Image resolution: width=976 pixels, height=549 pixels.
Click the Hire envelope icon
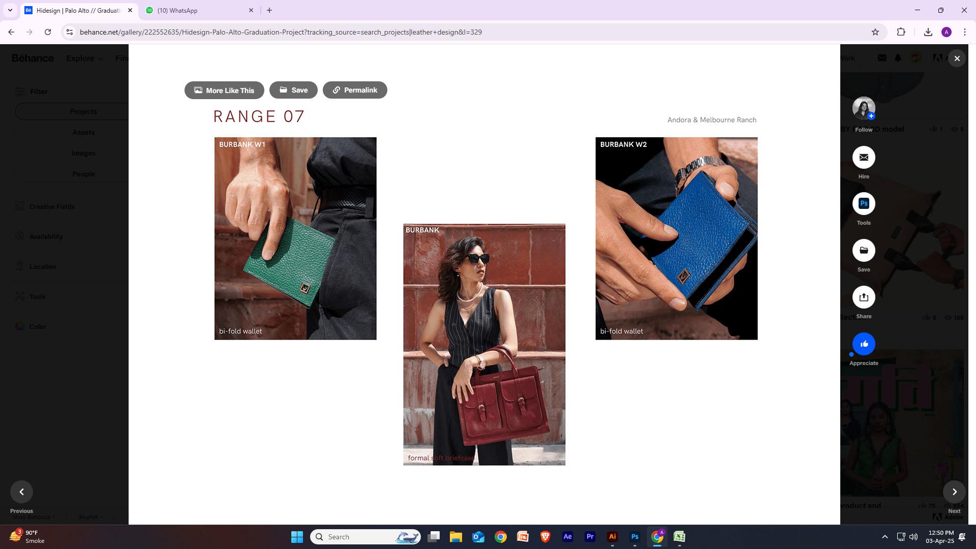[x=864, y=158]
